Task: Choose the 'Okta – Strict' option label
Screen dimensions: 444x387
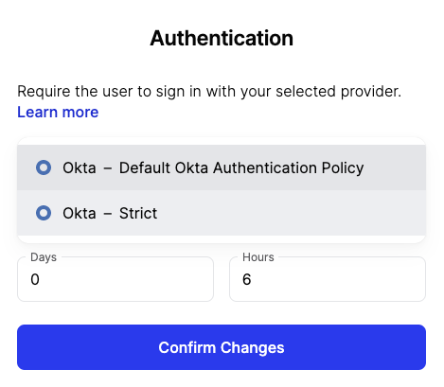Action: coord(110,213)
